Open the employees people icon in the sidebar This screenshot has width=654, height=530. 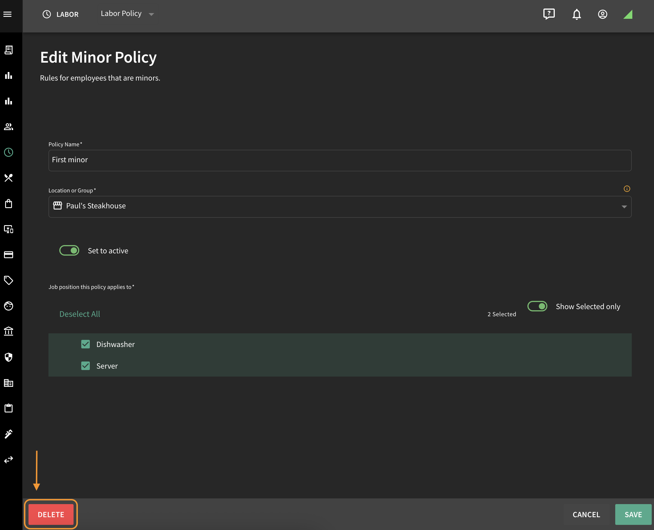coord(9,126)
